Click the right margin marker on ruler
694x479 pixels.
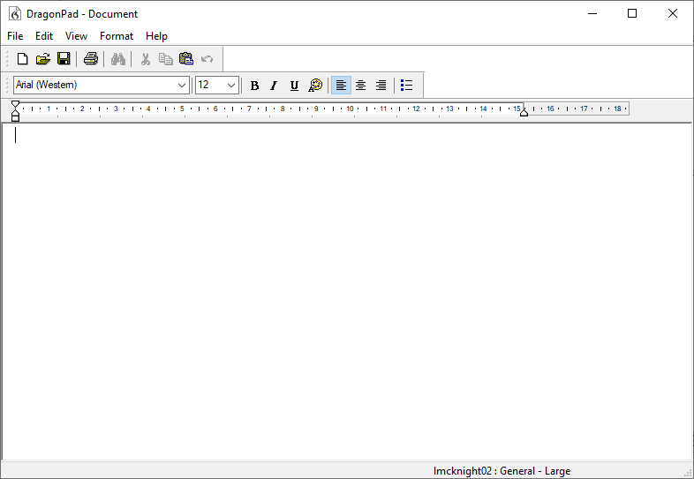pos(524,112)
